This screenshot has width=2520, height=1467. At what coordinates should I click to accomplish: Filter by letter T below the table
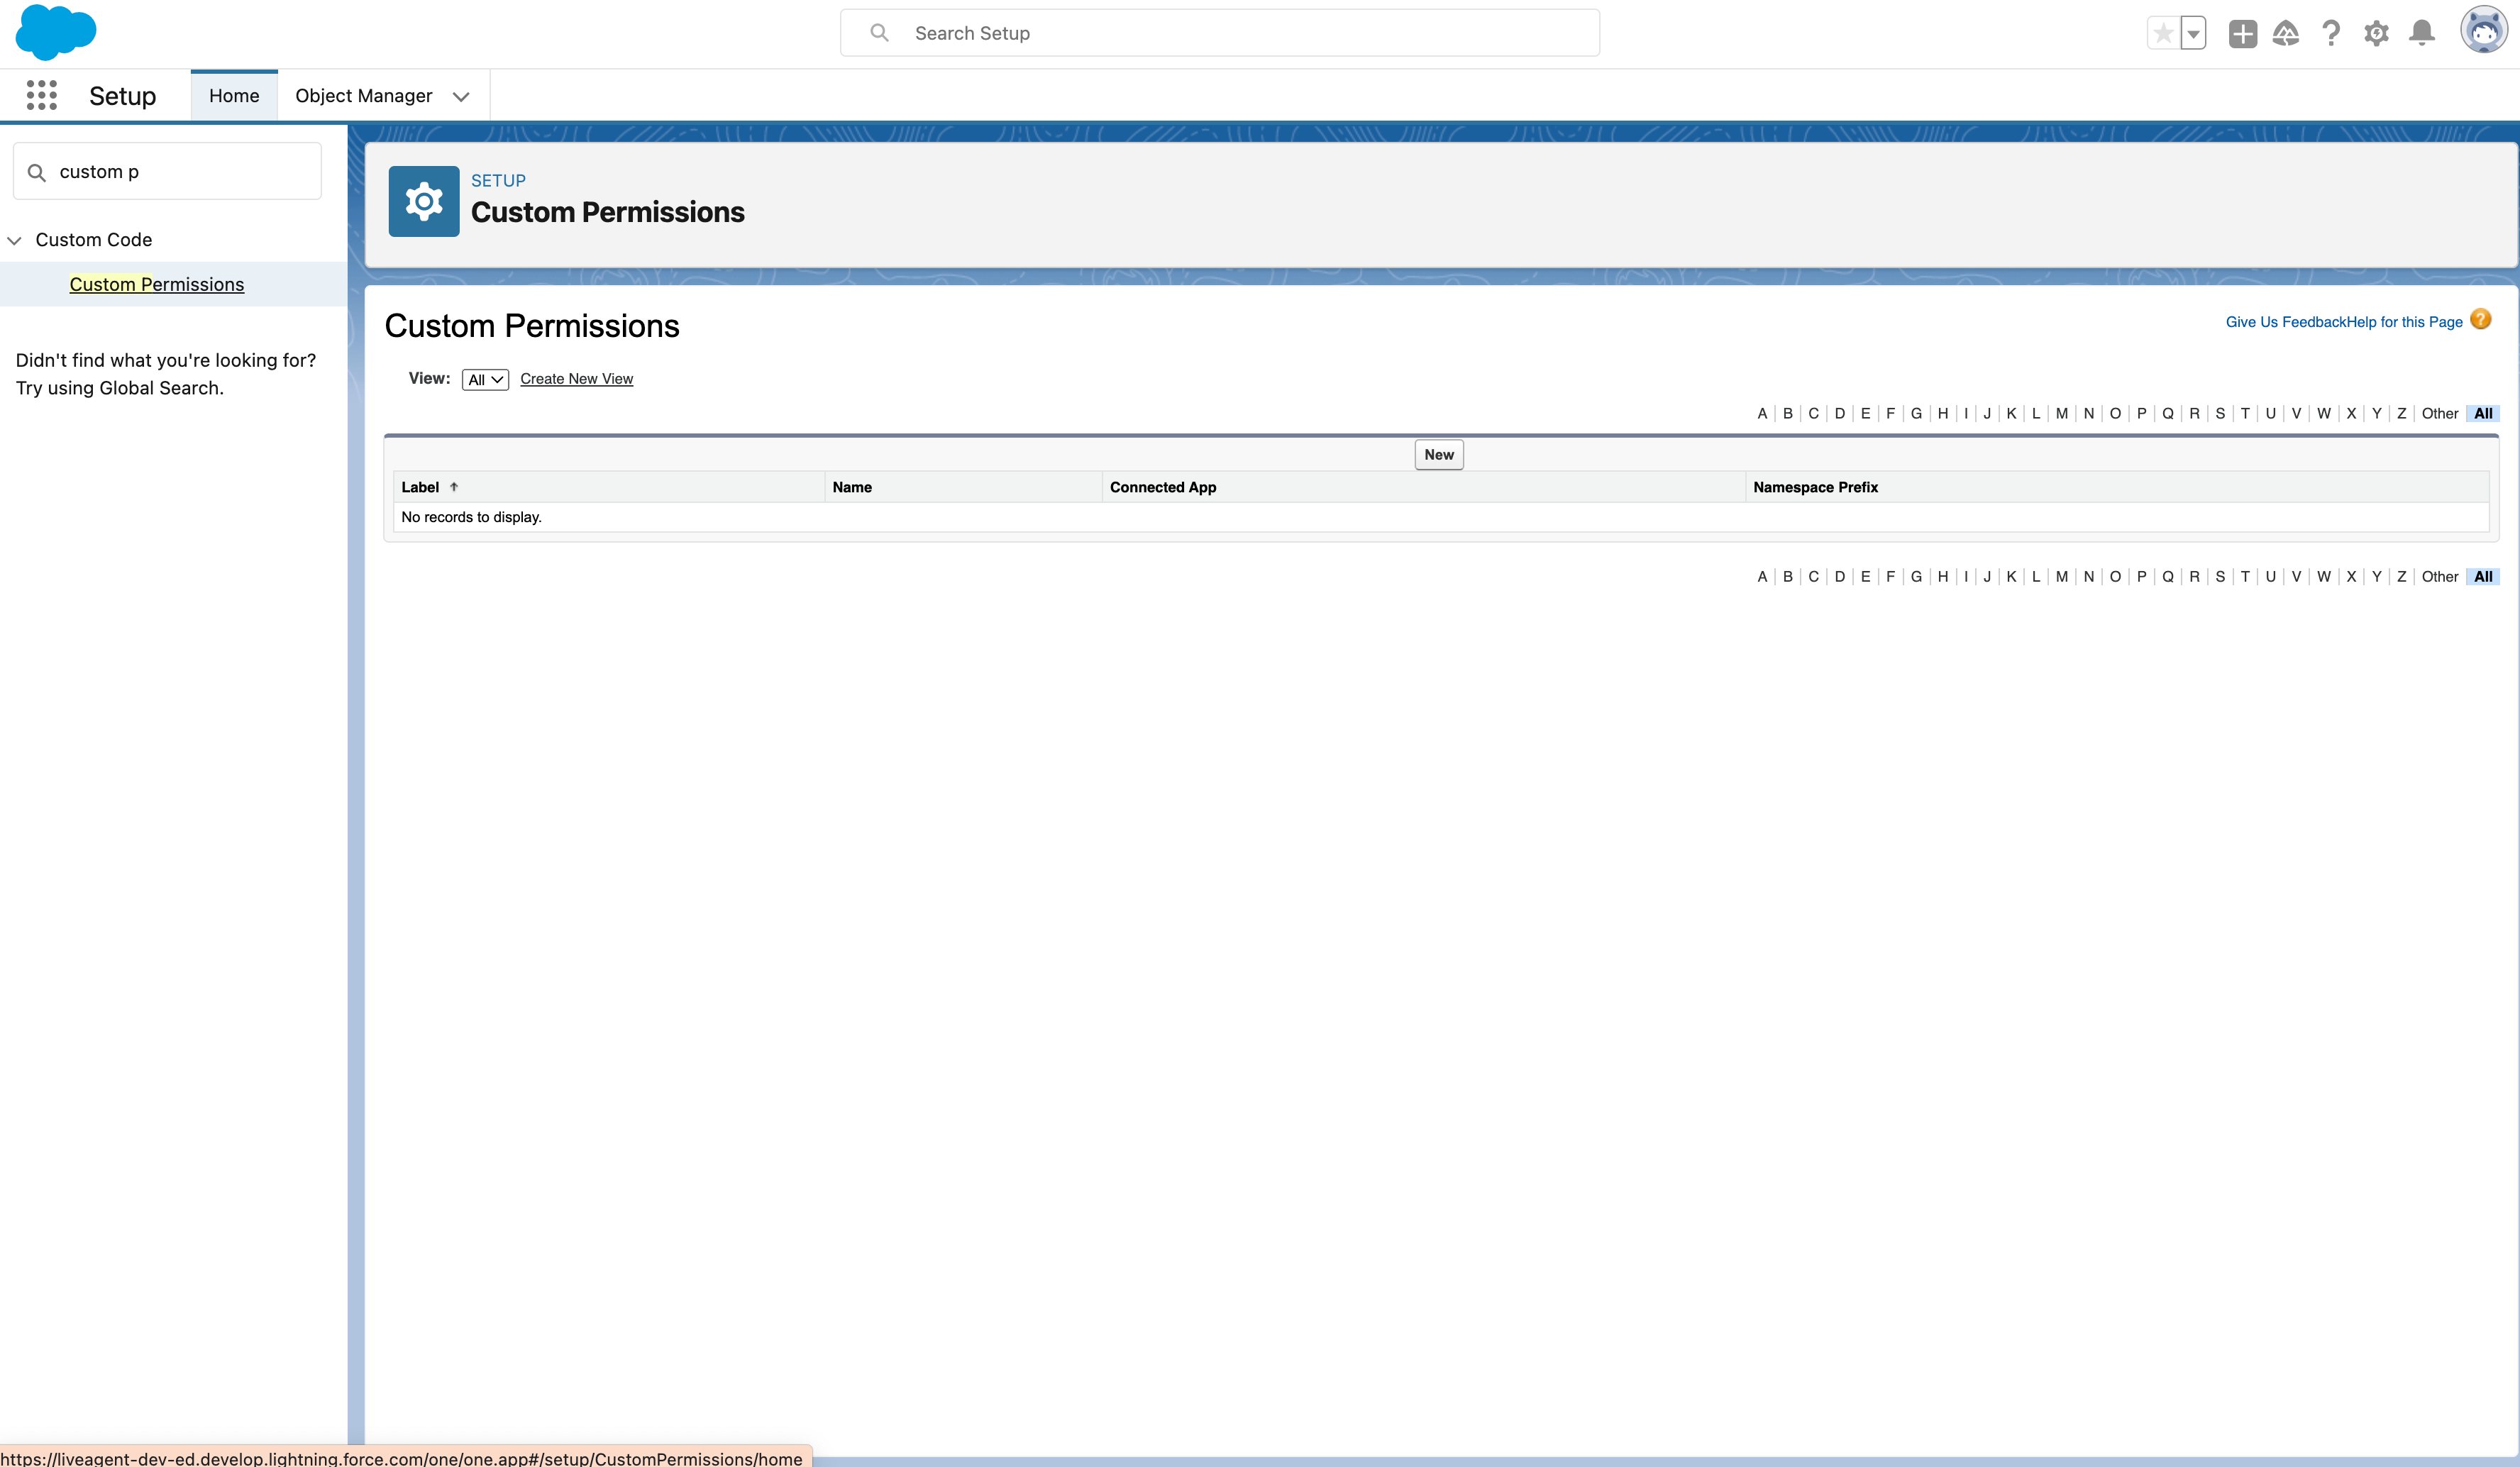click(2245, 576)
